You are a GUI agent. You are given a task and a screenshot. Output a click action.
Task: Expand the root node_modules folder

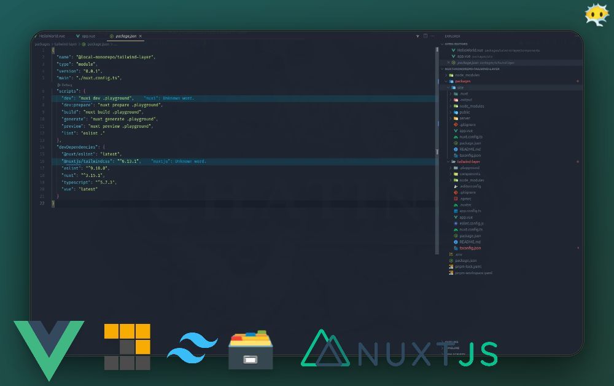(446, 75)
